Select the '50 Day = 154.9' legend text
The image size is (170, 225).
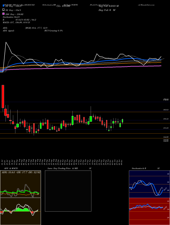pyautogui.click(x=13, y=10)
